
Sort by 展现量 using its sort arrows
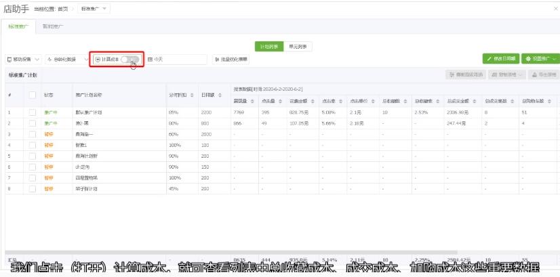click(252, 102)
